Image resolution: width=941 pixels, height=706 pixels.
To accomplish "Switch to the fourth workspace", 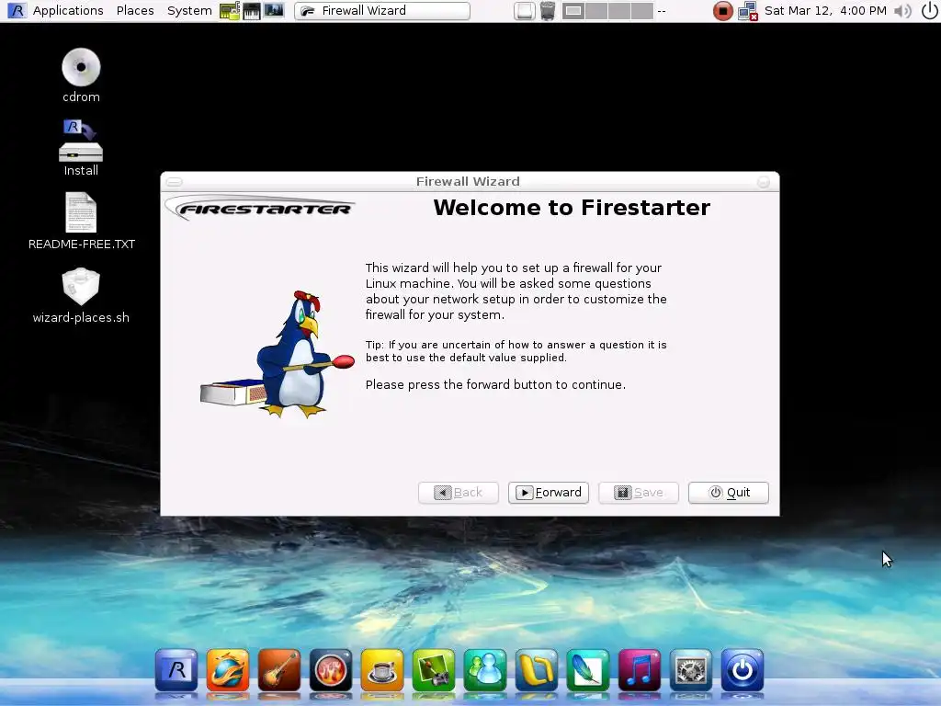I will pyautogui.click(x=641, y=11).
